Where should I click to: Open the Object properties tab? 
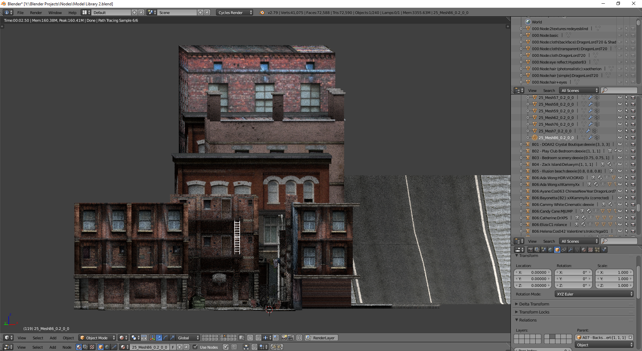tap(557, 250)
